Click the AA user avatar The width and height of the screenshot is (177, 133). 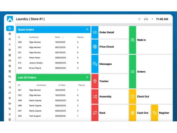coord(146,19)
